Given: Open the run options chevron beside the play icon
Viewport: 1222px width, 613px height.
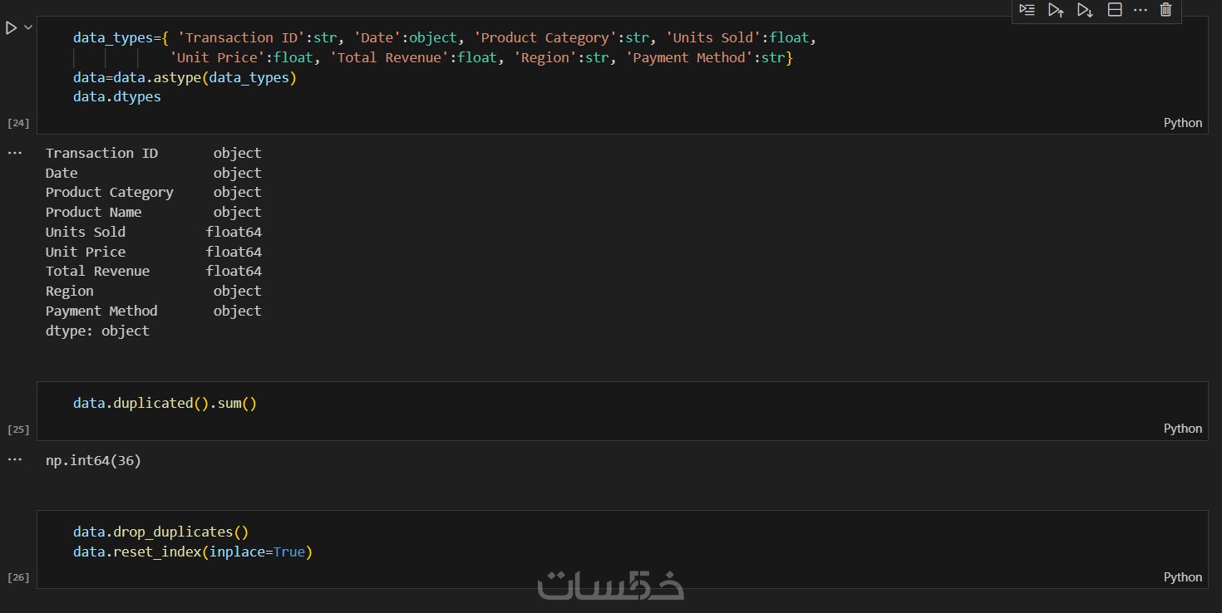Looking at the screenshot, I should pos(28,27).
